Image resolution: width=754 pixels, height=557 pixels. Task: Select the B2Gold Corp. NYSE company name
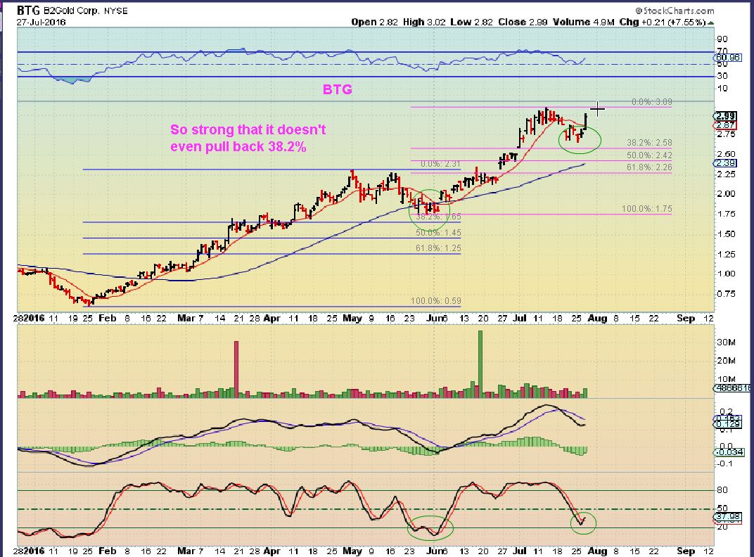point(85,11)
